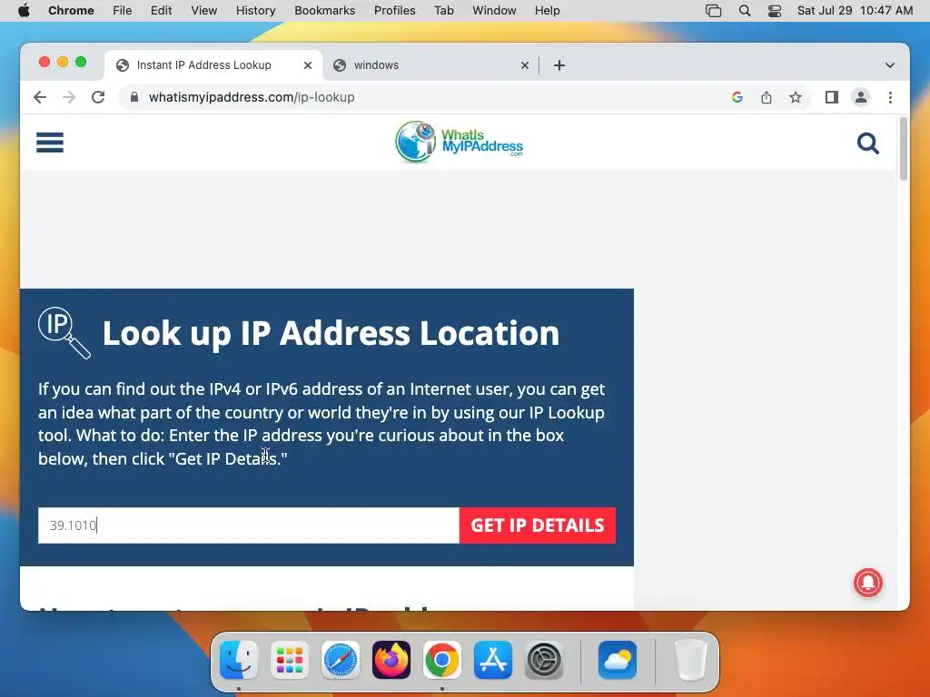The height and width of the screenshot is (697, 930).
Task: Open the File menu
Action: click(123, 11)
